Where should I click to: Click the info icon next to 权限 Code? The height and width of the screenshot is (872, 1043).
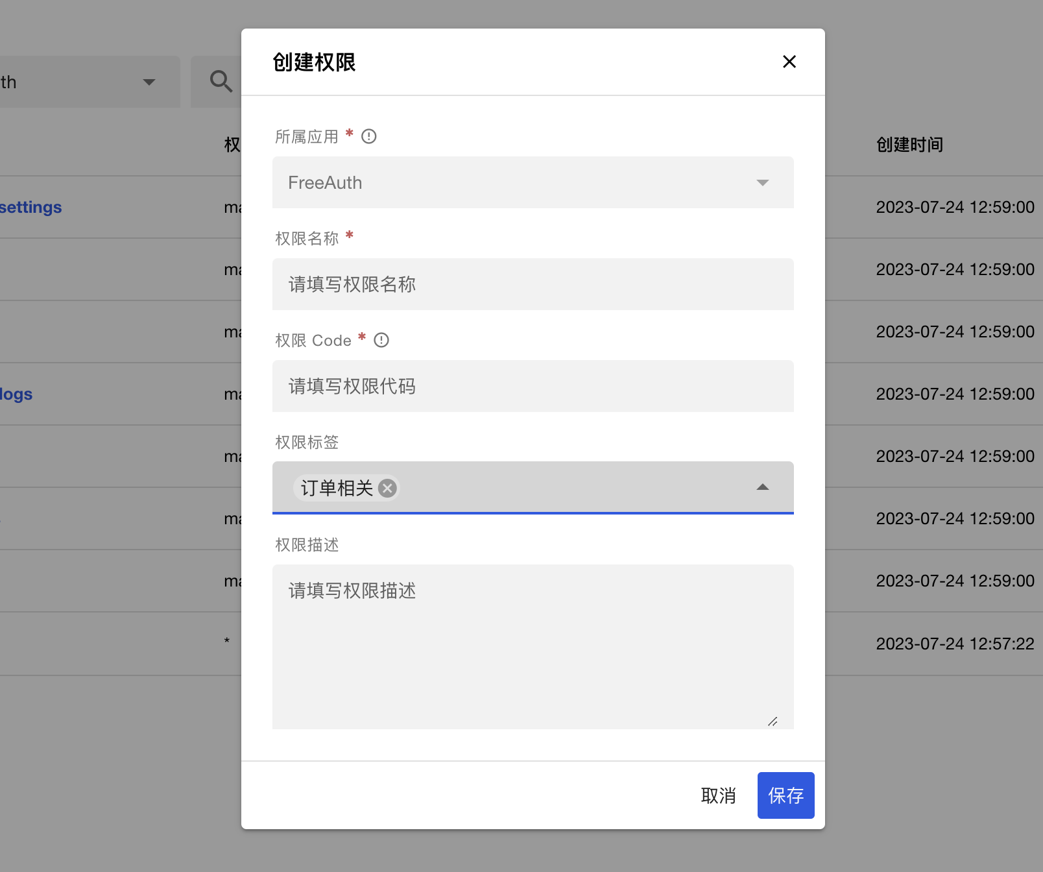[381, 340]
